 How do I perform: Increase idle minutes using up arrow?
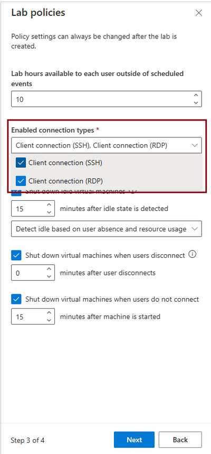(49, 205)
